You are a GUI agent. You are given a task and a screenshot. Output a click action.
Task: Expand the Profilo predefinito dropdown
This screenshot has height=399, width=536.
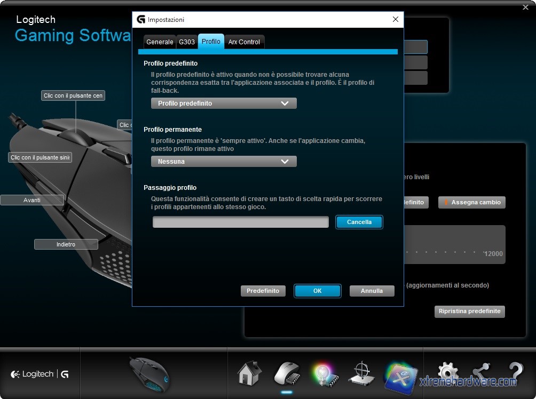coord(224,103)
